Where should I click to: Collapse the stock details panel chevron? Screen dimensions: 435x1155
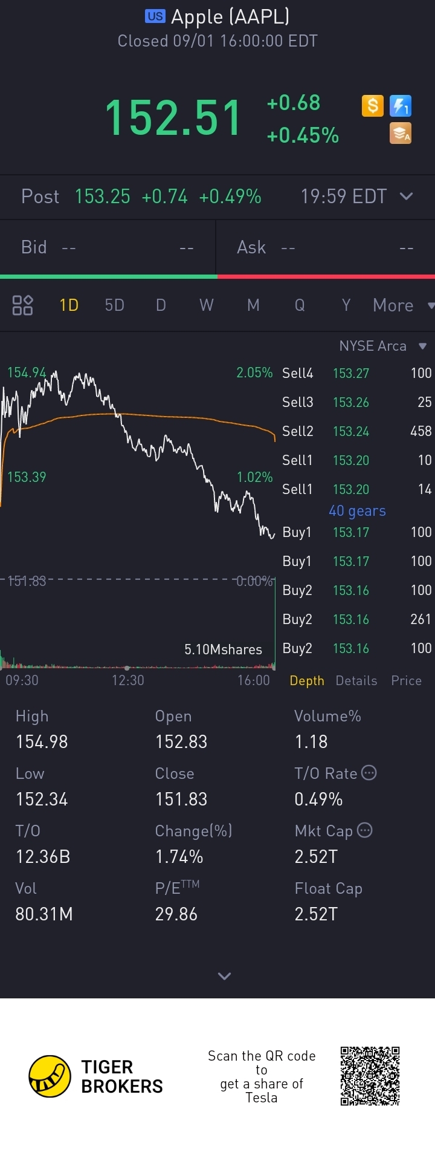click(224, 976)
